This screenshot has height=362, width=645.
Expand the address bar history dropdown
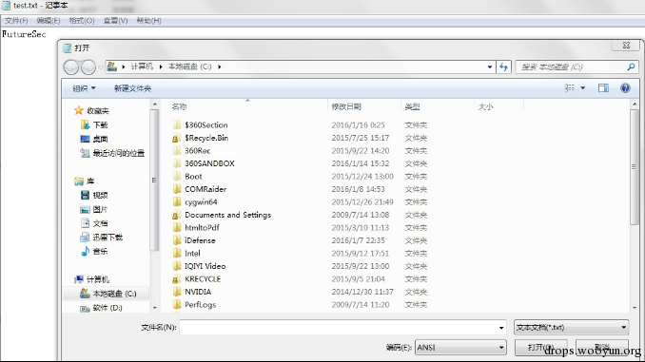(x=490, y=67)
